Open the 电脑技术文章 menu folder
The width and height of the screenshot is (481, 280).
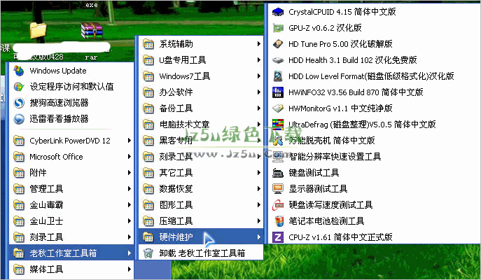pos(201,125)
